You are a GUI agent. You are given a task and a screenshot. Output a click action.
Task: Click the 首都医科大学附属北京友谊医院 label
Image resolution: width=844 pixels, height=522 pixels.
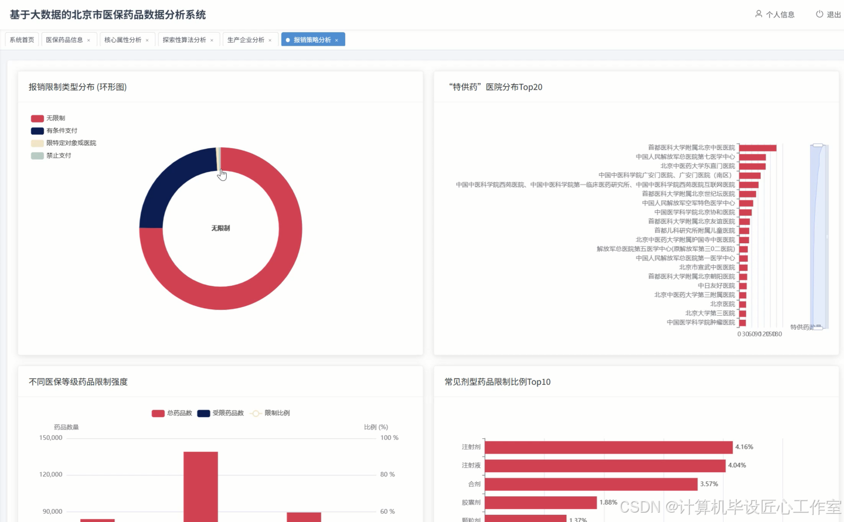(692, 221)
